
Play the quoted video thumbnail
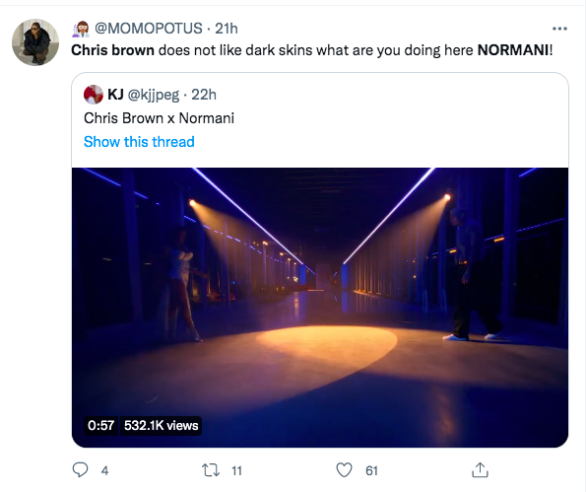(x=320, y=308)
